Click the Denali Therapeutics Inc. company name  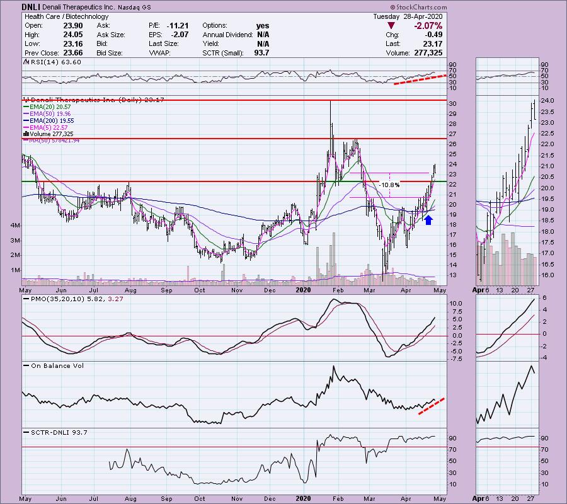(x=79, y=7)
